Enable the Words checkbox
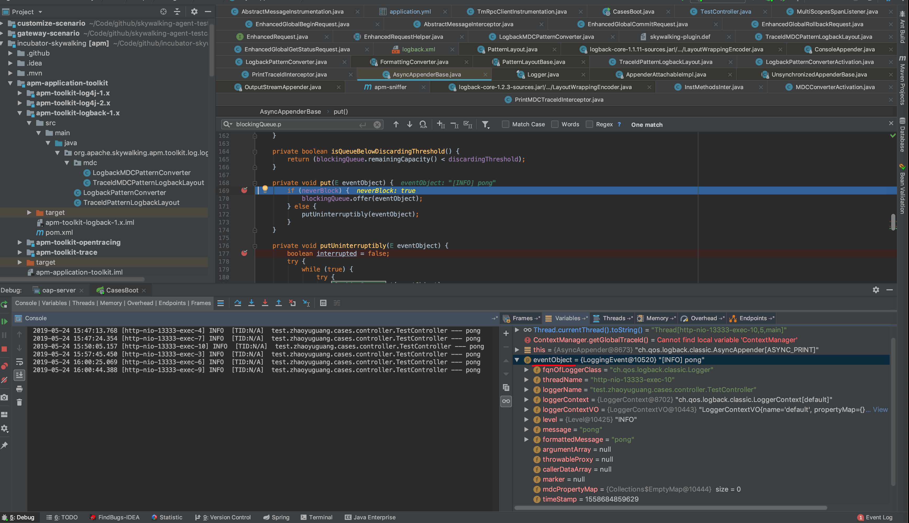Screen dimensions: 909x523 555,124
